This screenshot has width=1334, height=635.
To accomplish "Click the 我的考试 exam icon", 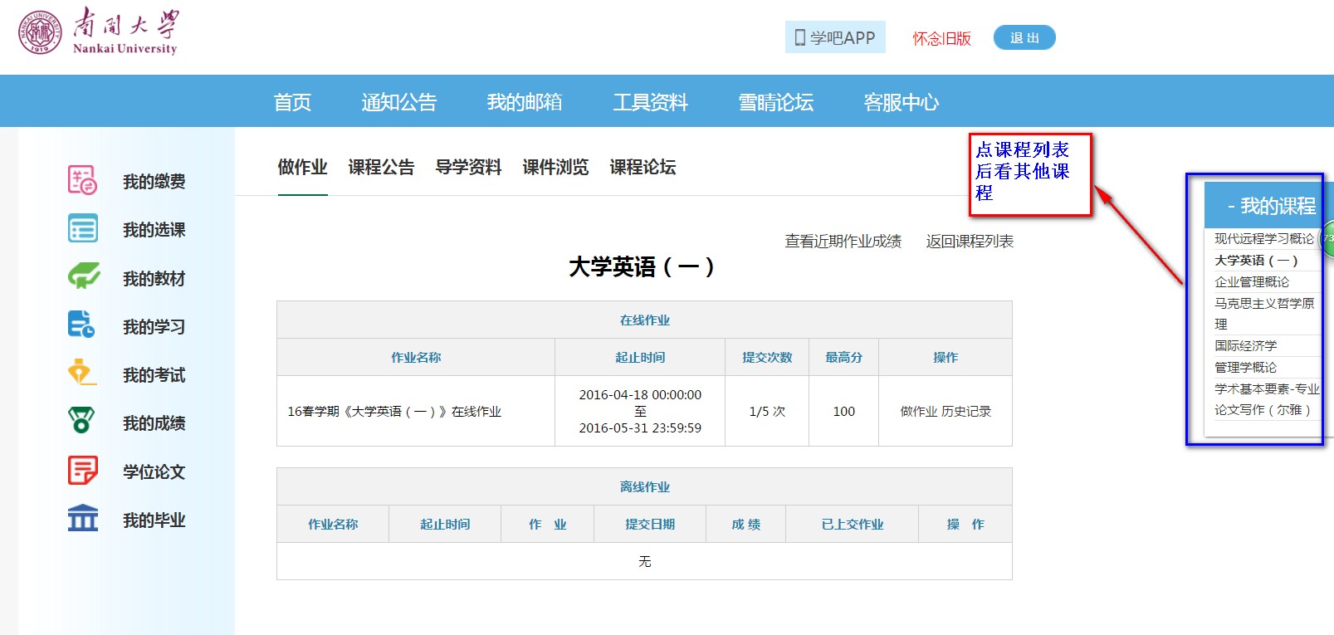I will coord(82,374).
